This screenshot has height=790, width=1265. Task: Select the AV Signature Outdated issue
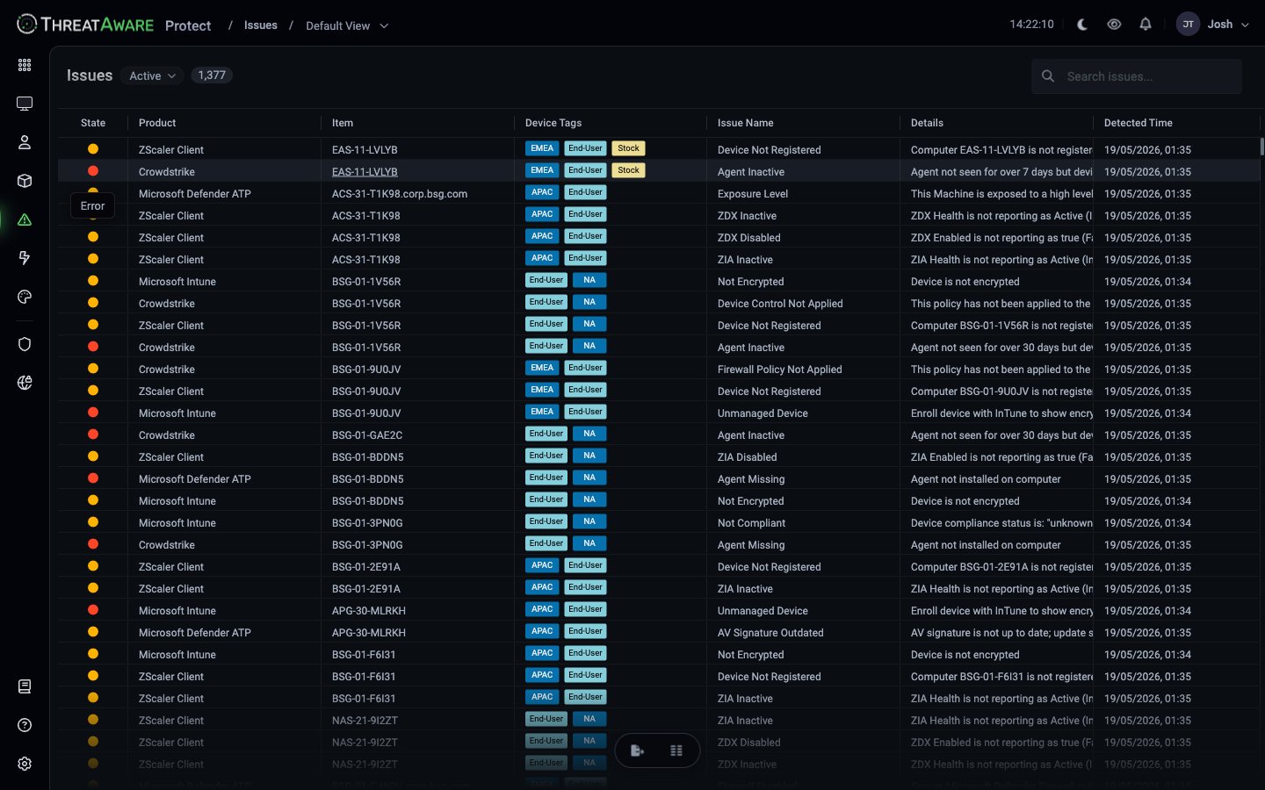[x=770, y=633]
